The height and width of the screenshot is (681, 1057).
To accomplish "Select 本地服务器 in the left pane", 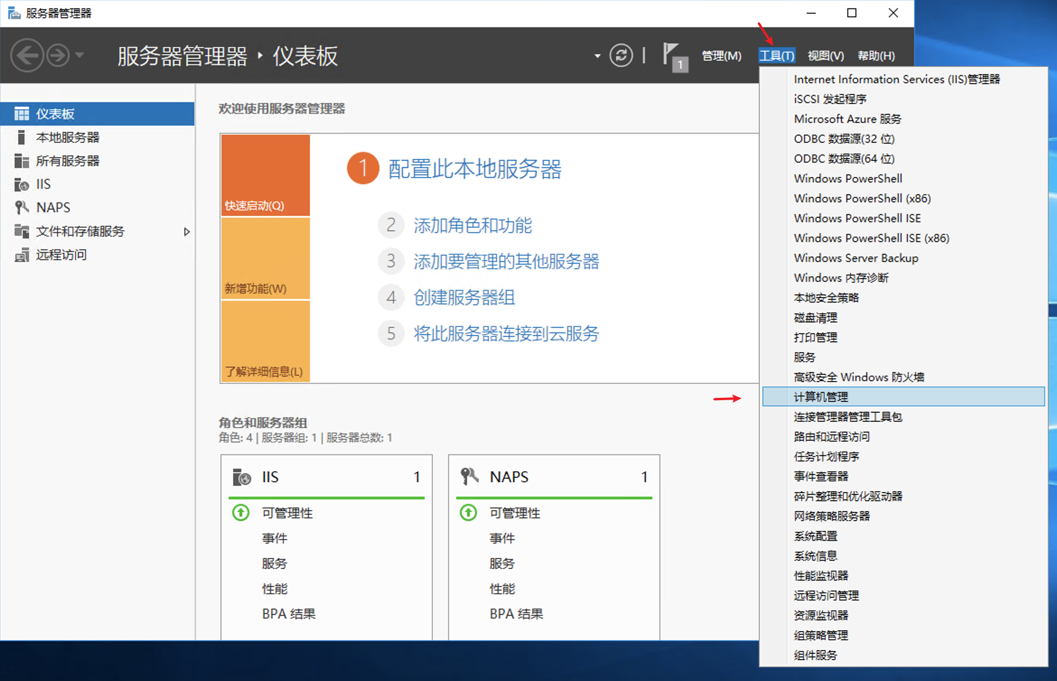I will point(68,137).
